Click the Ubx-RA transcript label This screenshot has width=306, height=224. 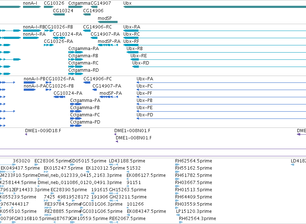[x=132, y=27]
